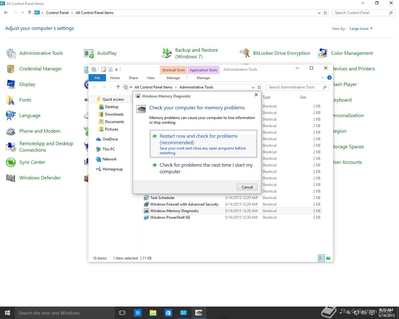
Task: Switch to large icons view in Explorer status bar
Action: (328, 258)
